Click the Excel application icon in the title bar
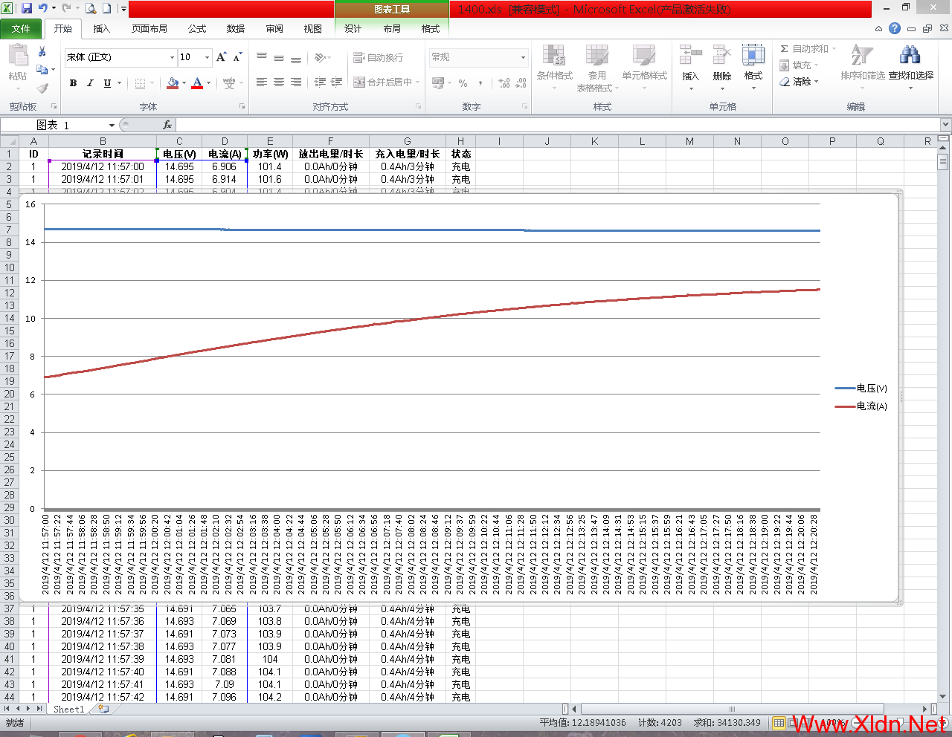 click(7, 9)
